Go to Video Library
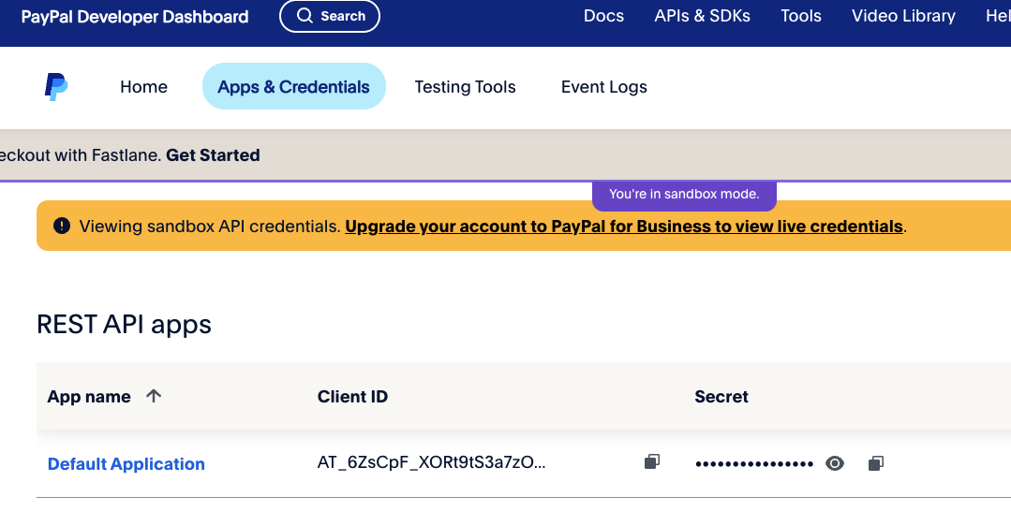1011x526 pixels. [903, 16]
